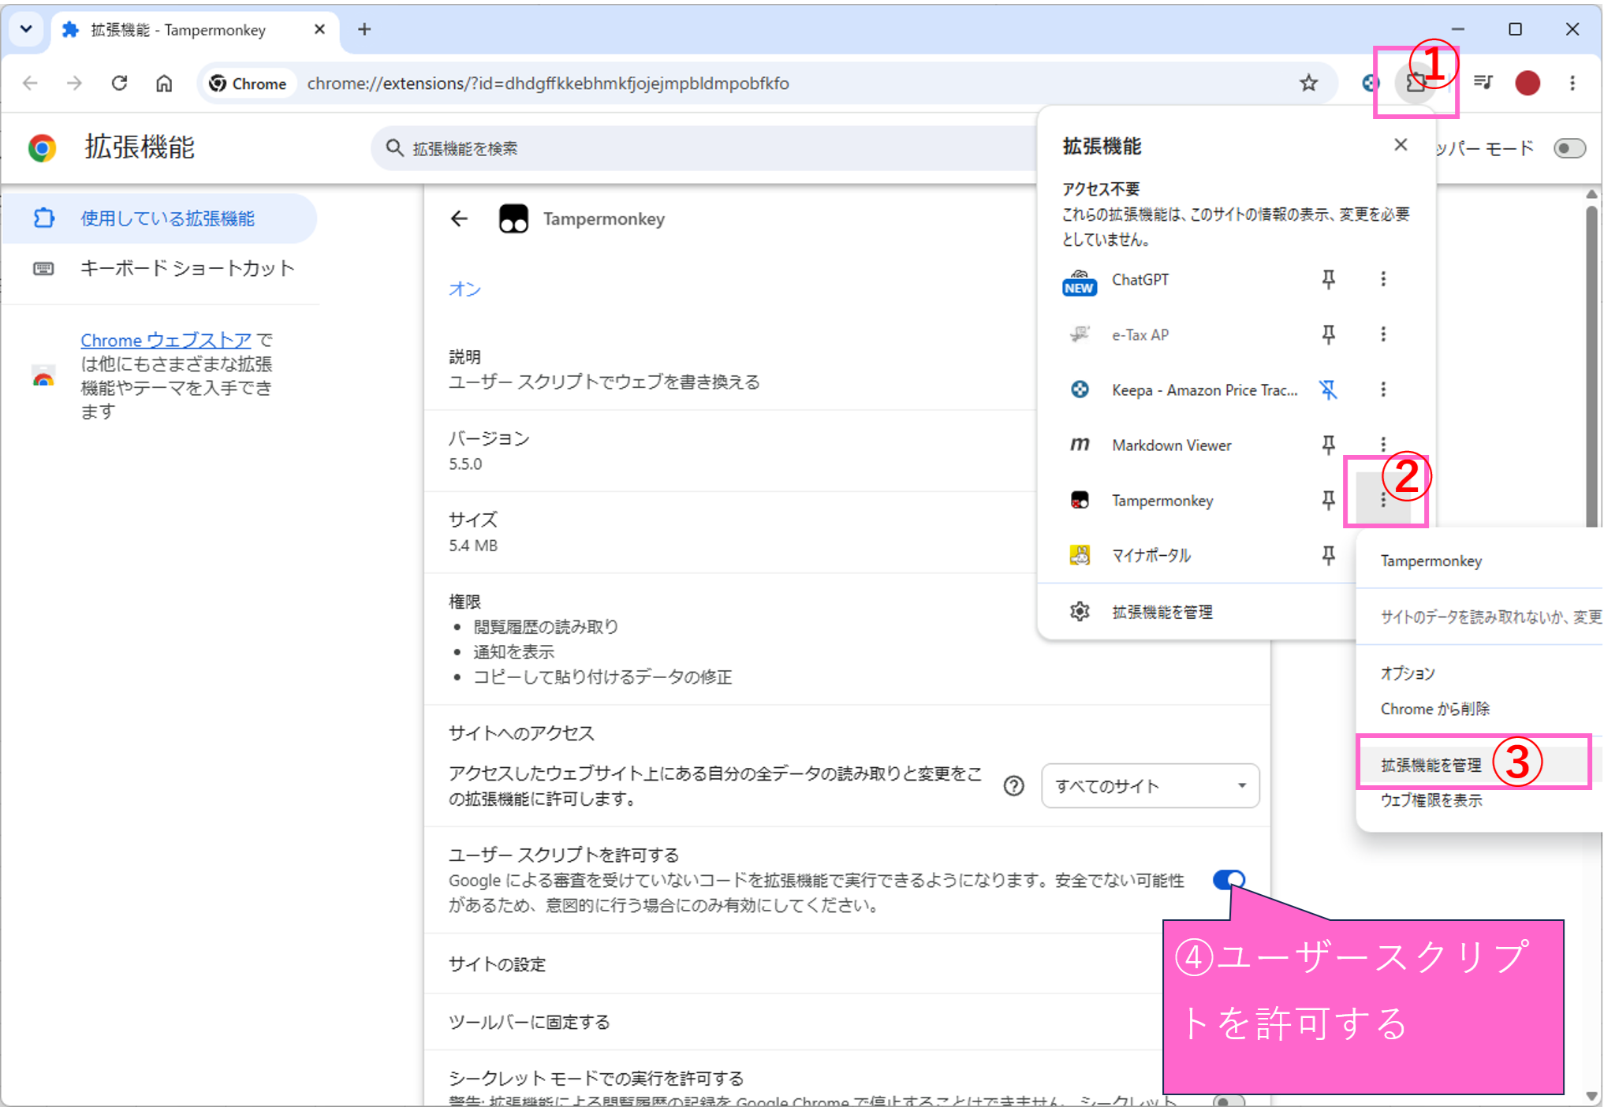Click the scrollbar down arrow
This screenshot has height=1107, width=1615.
tap(1591, 1096)
